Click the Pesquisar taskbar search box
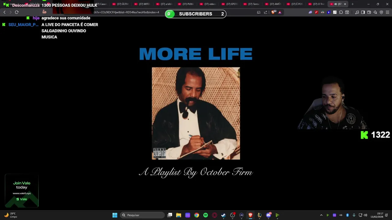Viewport: 392px width, 220px height. 142,215
